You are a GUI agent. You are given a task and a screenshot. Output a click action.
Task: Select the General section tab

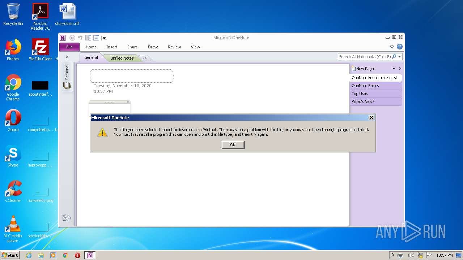click(91, 57)
